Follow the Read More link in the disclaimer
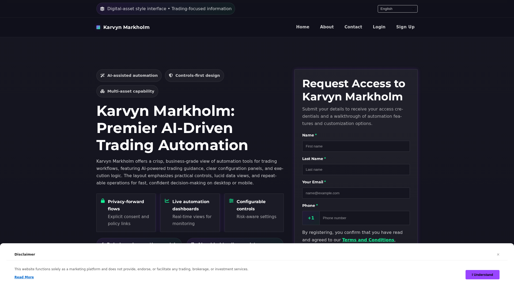 tap(24, 277)
